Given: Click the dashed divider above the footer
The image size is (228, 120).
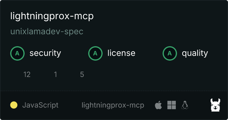Looking at the screenshot, I should click(x=114, y=91).
